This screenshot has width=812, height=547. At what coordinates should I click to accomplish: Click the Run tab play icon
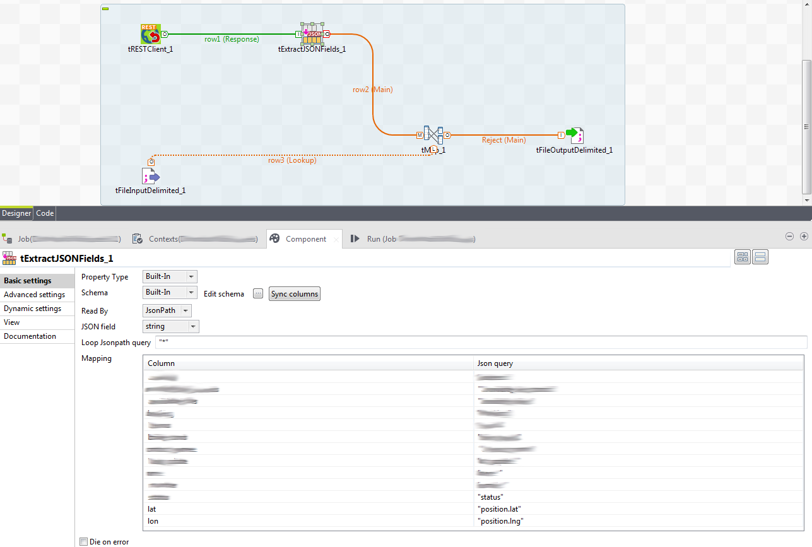coord(355,238)
